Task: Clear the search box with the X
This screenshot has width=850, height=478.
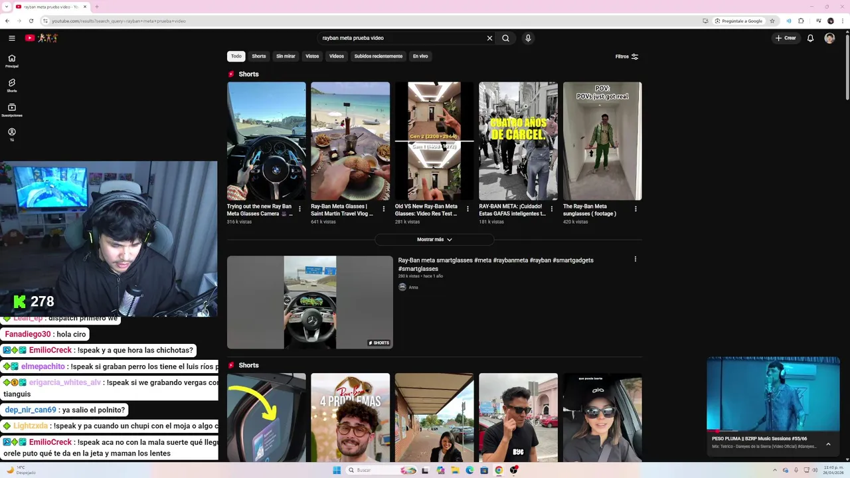Action: pyautogui.click(x=489, y=38)
